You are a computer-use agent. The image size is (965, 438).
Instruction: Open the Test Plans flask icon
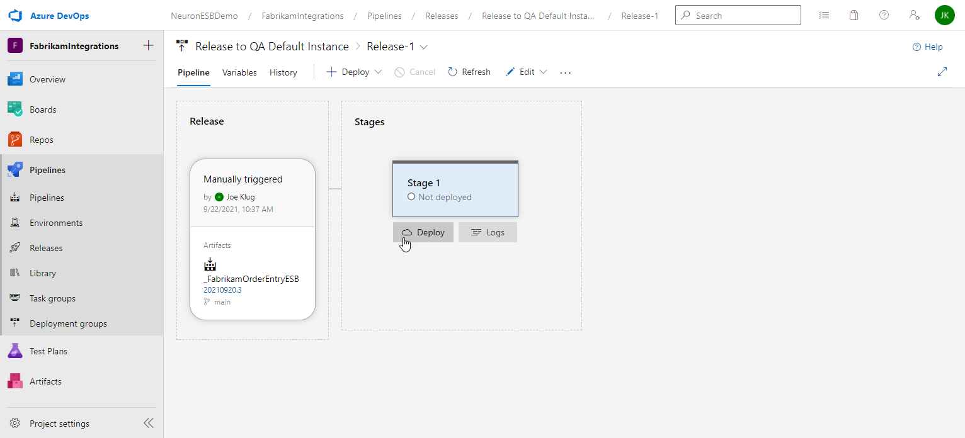tap(15, 351)
